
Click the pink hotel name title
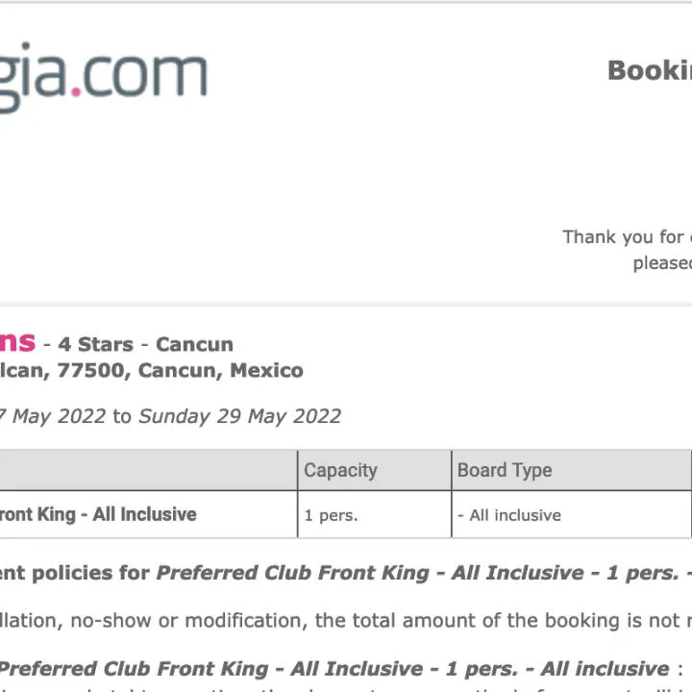(17, 342)
